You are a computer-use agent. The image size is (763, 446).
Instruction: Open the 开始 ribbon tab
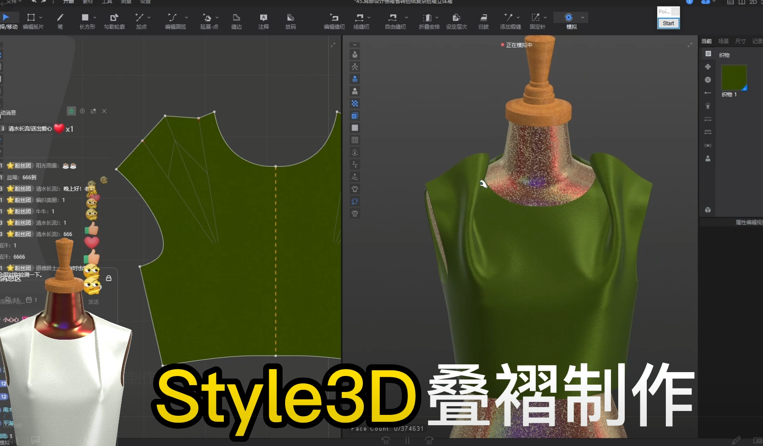68,2
